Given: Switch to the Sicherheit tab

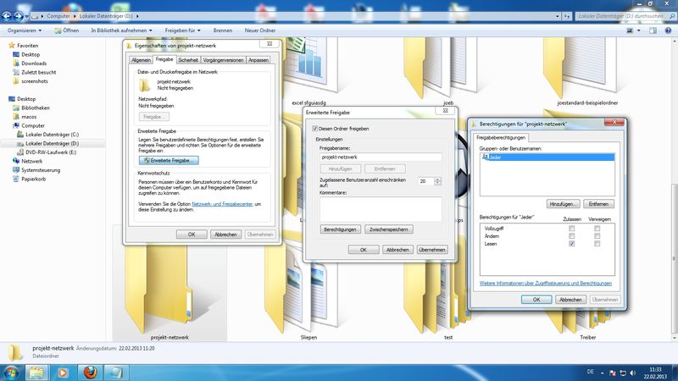Looking at the screenshot, I should click(x=188, y=60).
